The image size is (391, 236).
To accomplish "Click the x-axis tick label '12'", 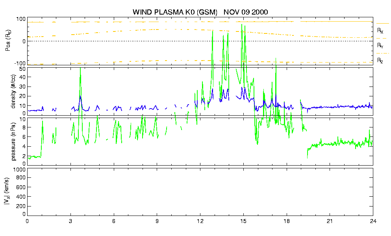I will [x=200, y=221].
